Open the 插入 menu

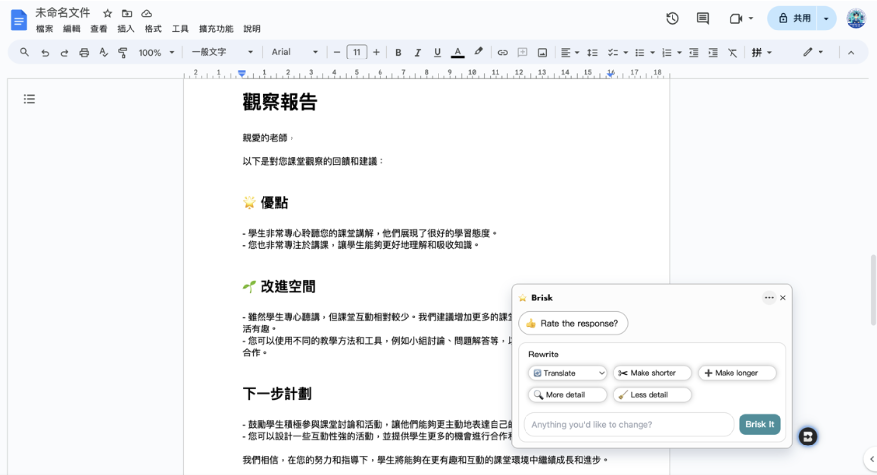coord(126,29)
